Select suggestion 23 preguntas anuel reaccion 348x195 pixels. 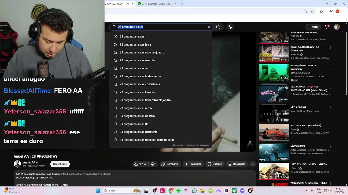pos(161,60)
